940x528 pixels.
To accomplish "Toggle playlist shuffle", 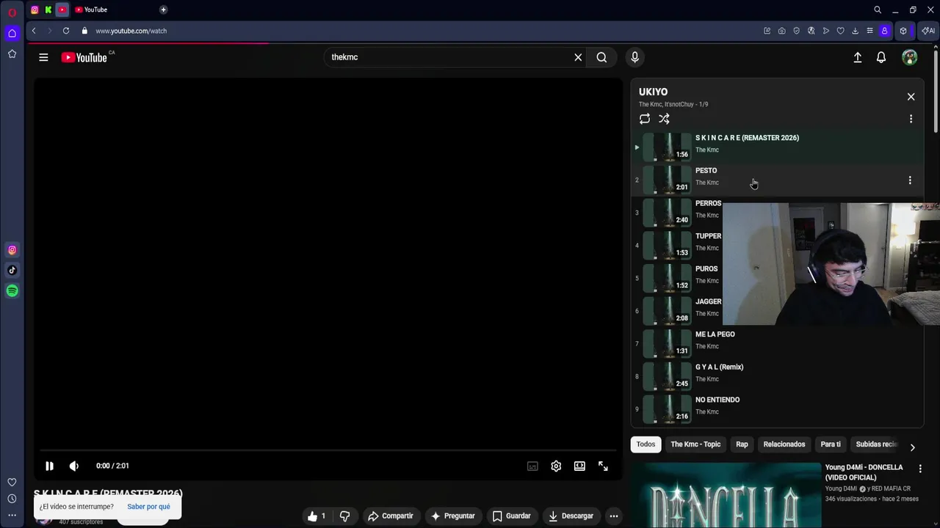I will click(x=664, y=119).
